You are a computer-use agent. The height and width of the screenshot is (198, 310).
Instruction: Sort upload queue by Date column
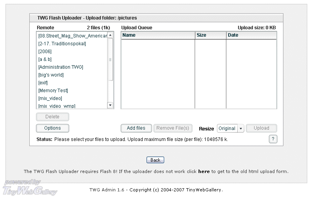251,35
